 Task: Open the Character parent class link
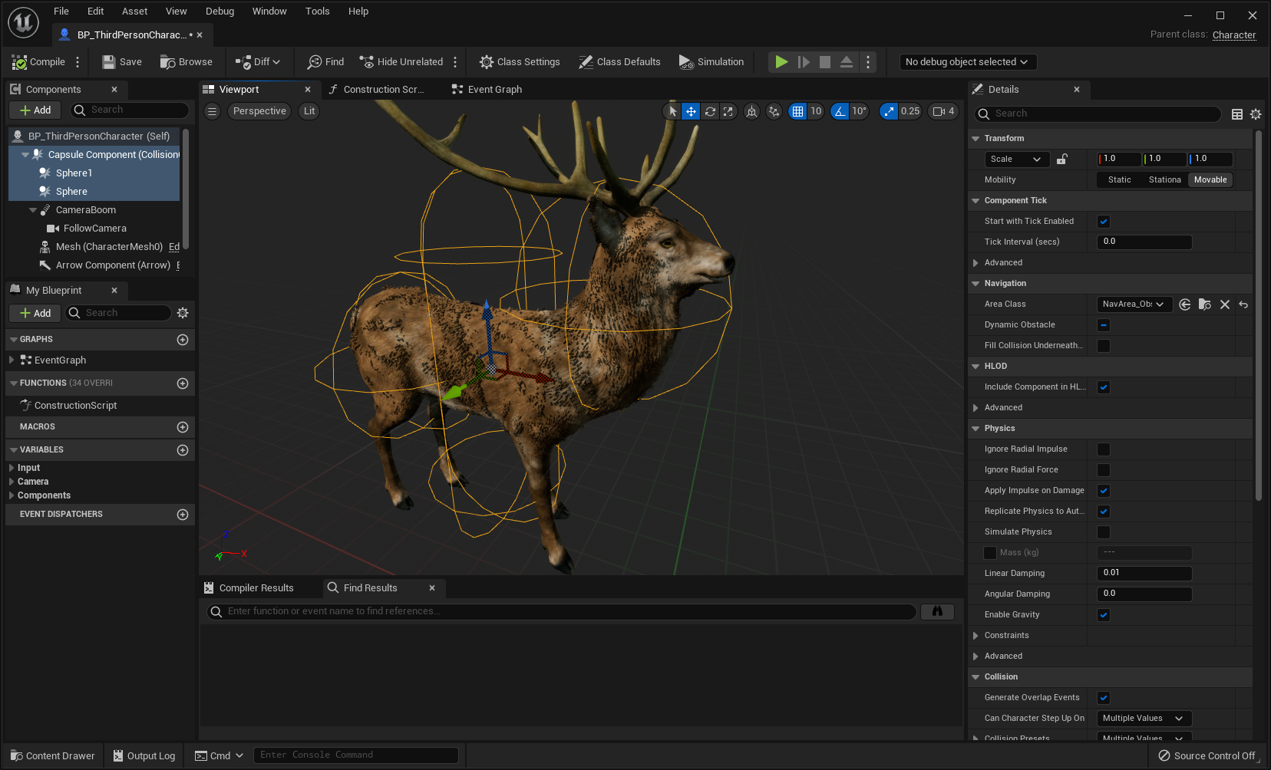click(x=1234, y=35)
